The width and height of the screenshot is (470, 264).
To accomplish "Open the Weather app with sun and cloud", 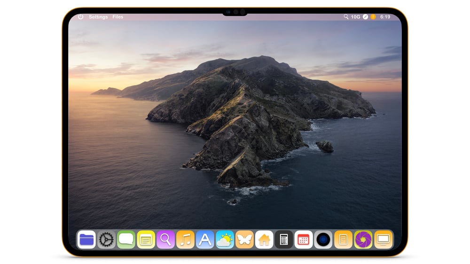I will click(225, 240).
